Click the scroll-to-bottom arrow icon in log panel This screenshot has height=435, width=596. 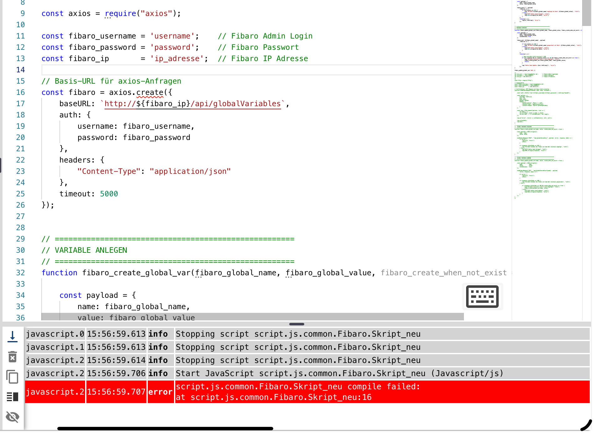click(13, 337)
